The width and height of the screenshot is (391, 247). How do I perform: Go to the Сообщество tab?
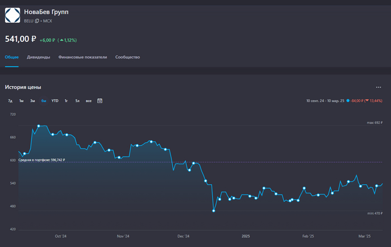[x=127, y=57]
